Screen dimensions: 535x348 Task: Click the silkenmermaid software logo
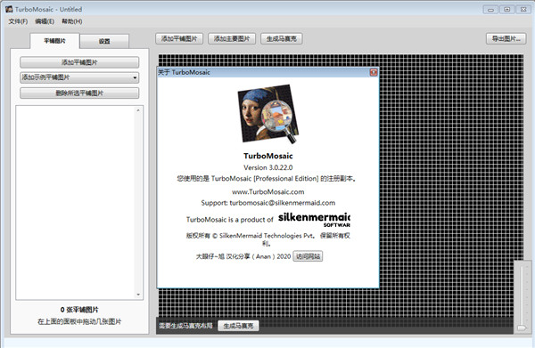(314, 220)
